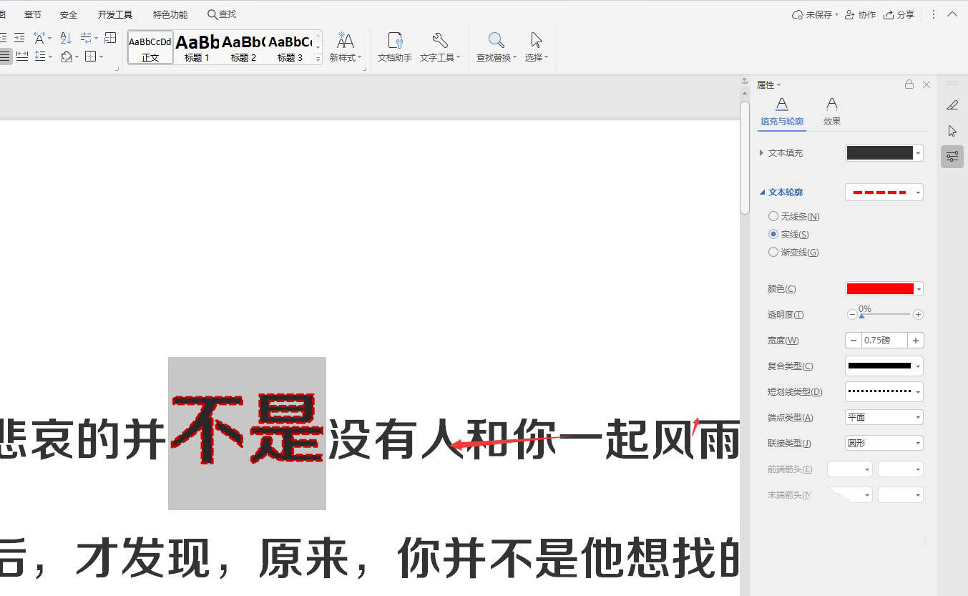Open the properties settings icon in right sidebar
Image resolution: width=968 pixels, height=596 pixels.
click(952, 156)
